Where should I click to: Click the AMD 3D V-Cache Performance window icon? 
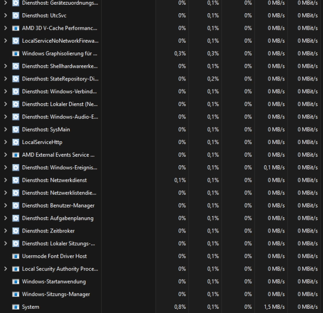(16, 28)
